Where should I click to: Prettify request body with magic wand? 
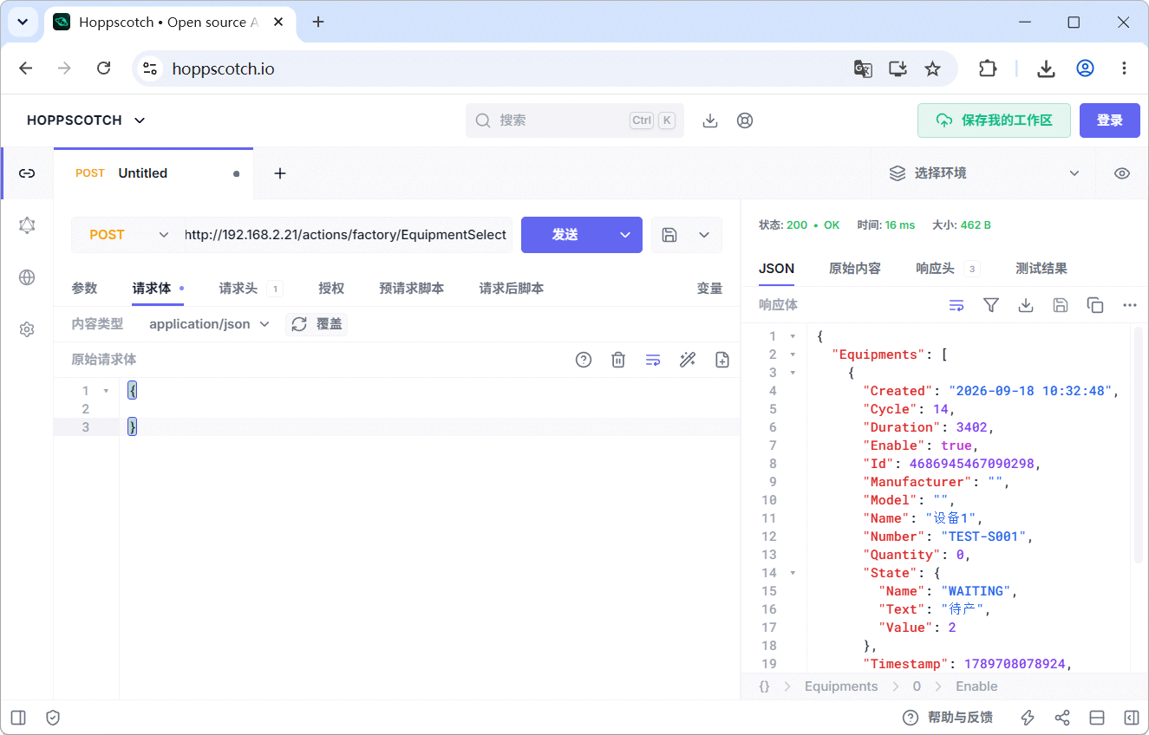click(x=688, y=360)
